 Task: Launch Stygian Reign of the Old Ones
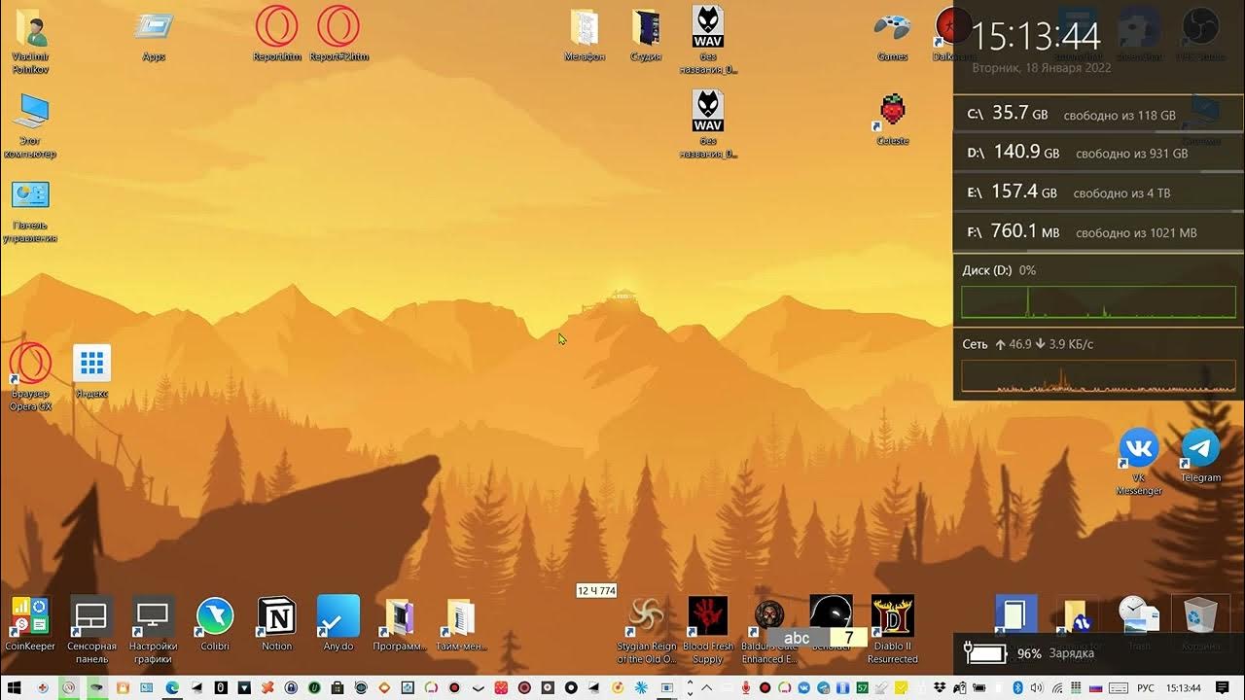point(646,628)
